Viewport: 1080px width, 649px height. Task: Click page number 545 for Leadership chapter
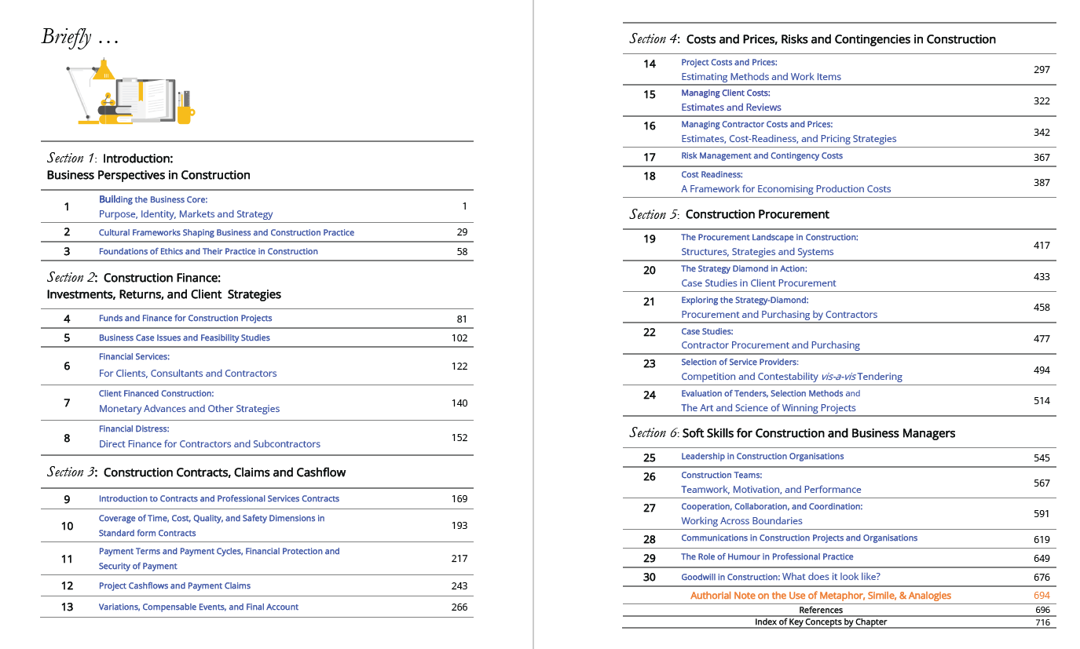point(1042,458)
